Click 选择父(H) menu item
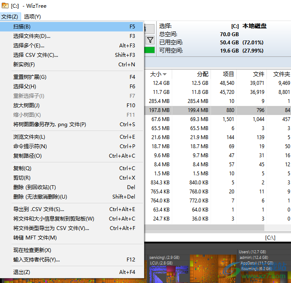The height and width of the screenshot is (283, 291). point(71,86)
